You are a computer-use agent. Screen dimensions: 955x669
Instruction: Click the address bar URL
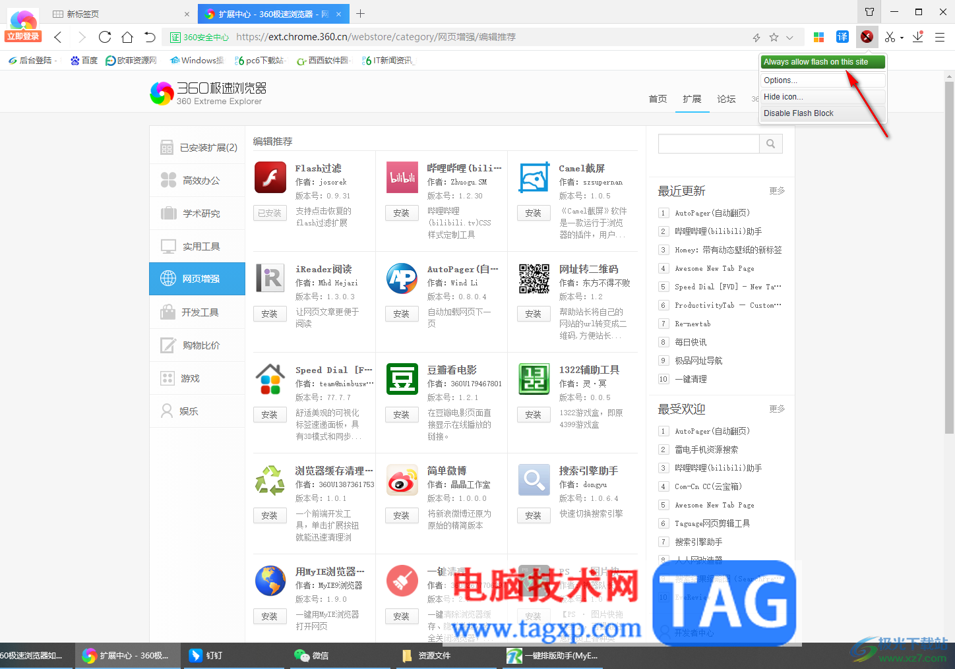tap(376, 38)
